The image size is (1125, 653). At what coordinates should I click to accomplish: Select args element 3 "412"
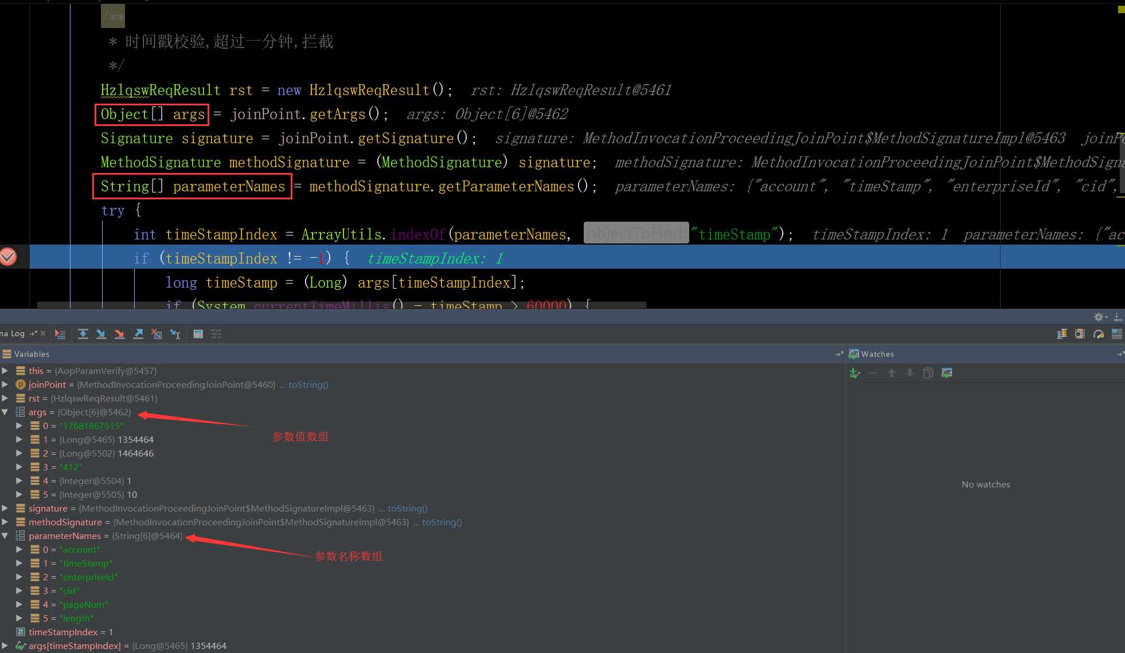[422, 467]
